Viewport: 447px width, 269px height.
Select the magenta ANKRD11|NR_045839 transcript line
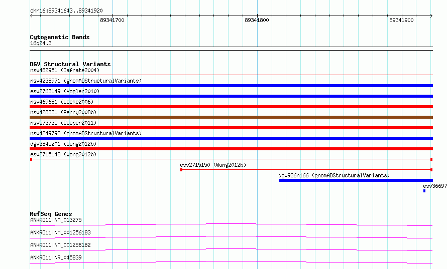(x=231, y=262)
